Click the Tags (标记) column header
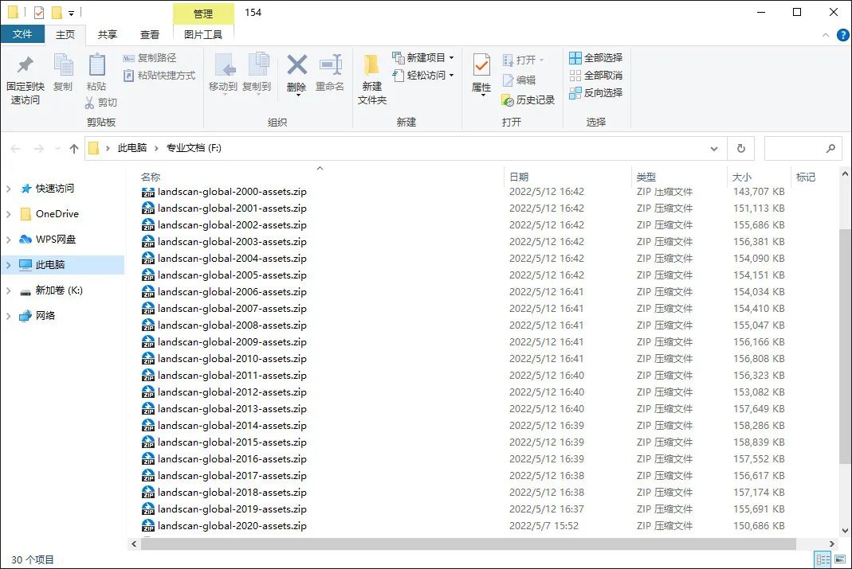 coord(805,177)
